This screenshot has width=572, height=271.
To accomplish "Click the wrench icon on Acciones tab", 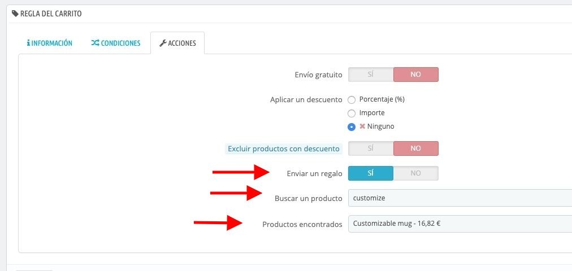I will pos(163,43).
